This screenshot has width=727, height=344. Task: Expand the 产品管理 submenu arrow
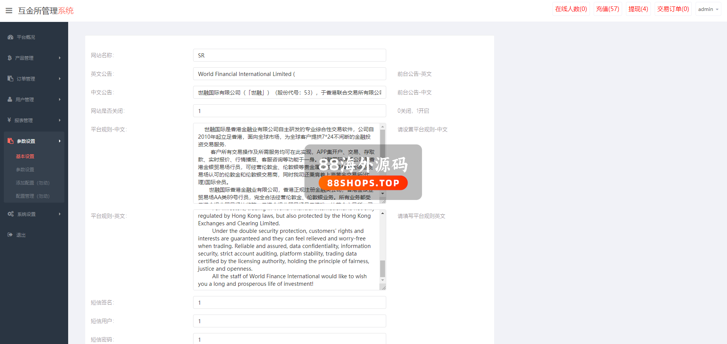click(x=59, y=58)
